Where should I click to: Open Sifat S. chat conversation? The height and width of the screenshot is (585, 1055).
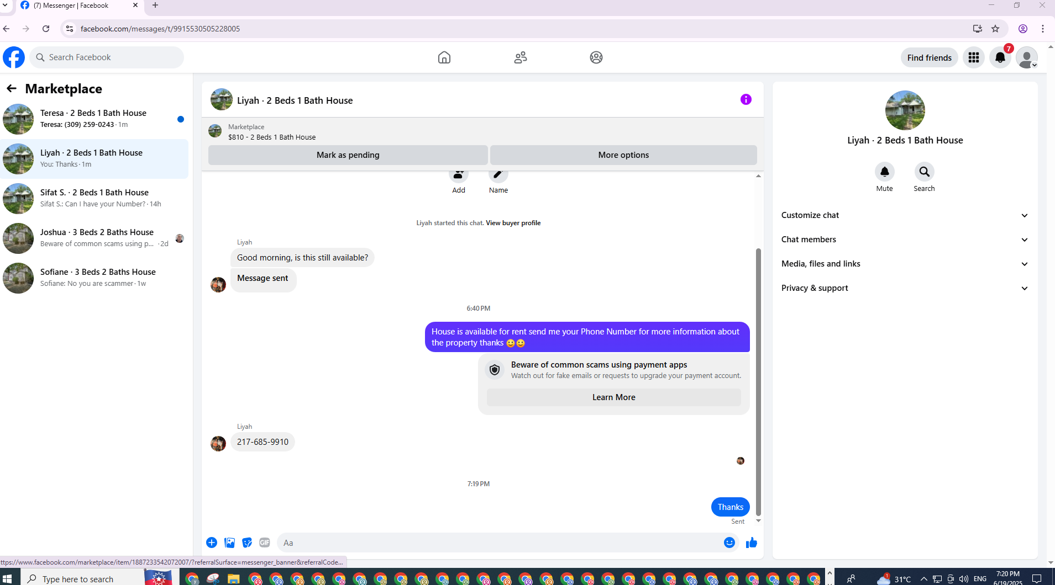pyautogui.click(x=95, y=199)
